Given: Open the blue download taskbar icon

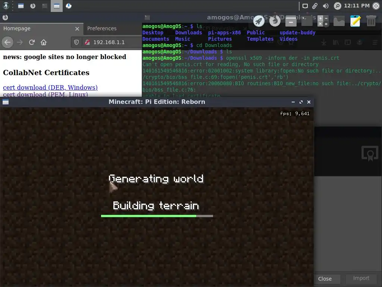Looking at the screenshot, I should pos(69,6).
